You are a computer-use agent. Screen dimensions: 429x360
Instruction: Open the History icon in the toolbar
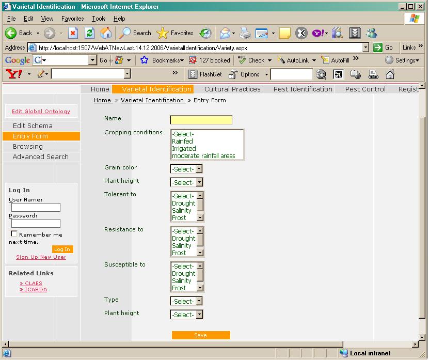click(205, 33)
